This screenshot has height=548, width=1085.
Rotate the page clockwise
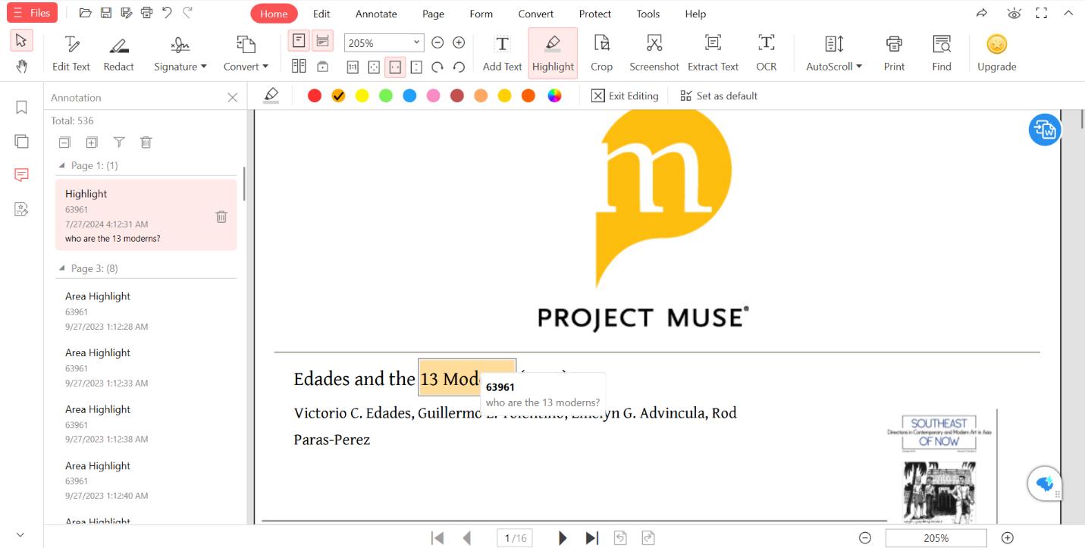[437, 67]
